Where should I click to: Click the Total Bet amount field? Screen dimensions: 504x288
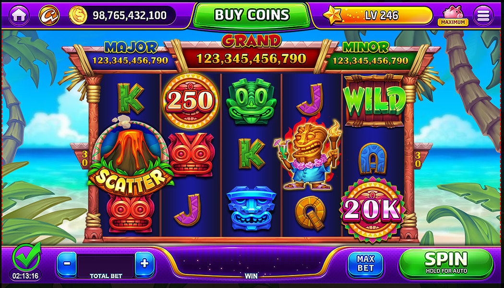[106, 266]
